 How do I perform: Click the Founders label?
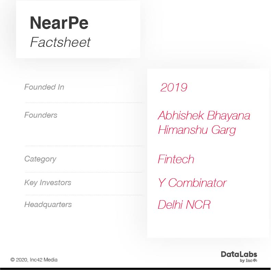pos(41,115)
